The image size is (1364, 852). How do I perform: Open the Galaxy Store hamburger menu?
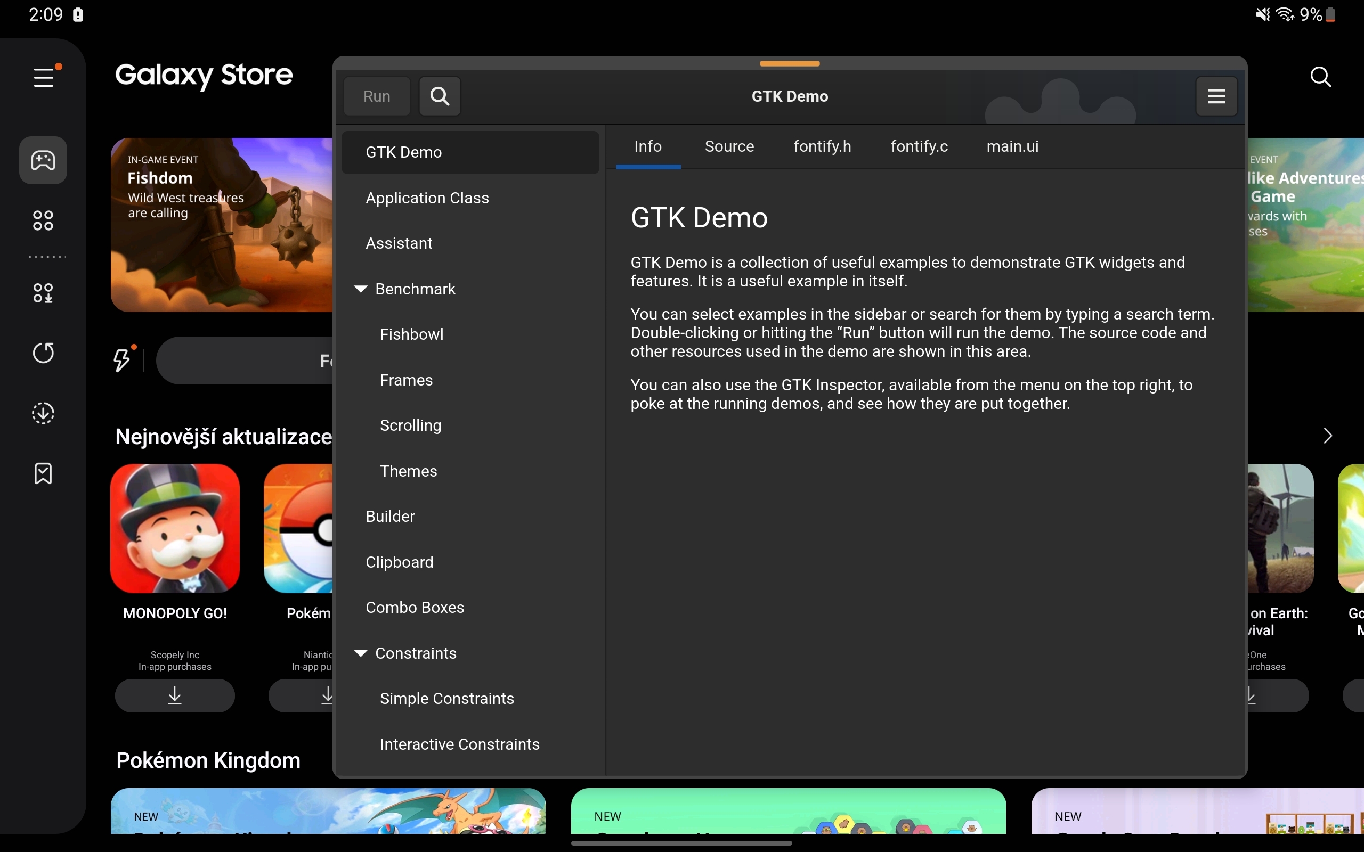44,77
